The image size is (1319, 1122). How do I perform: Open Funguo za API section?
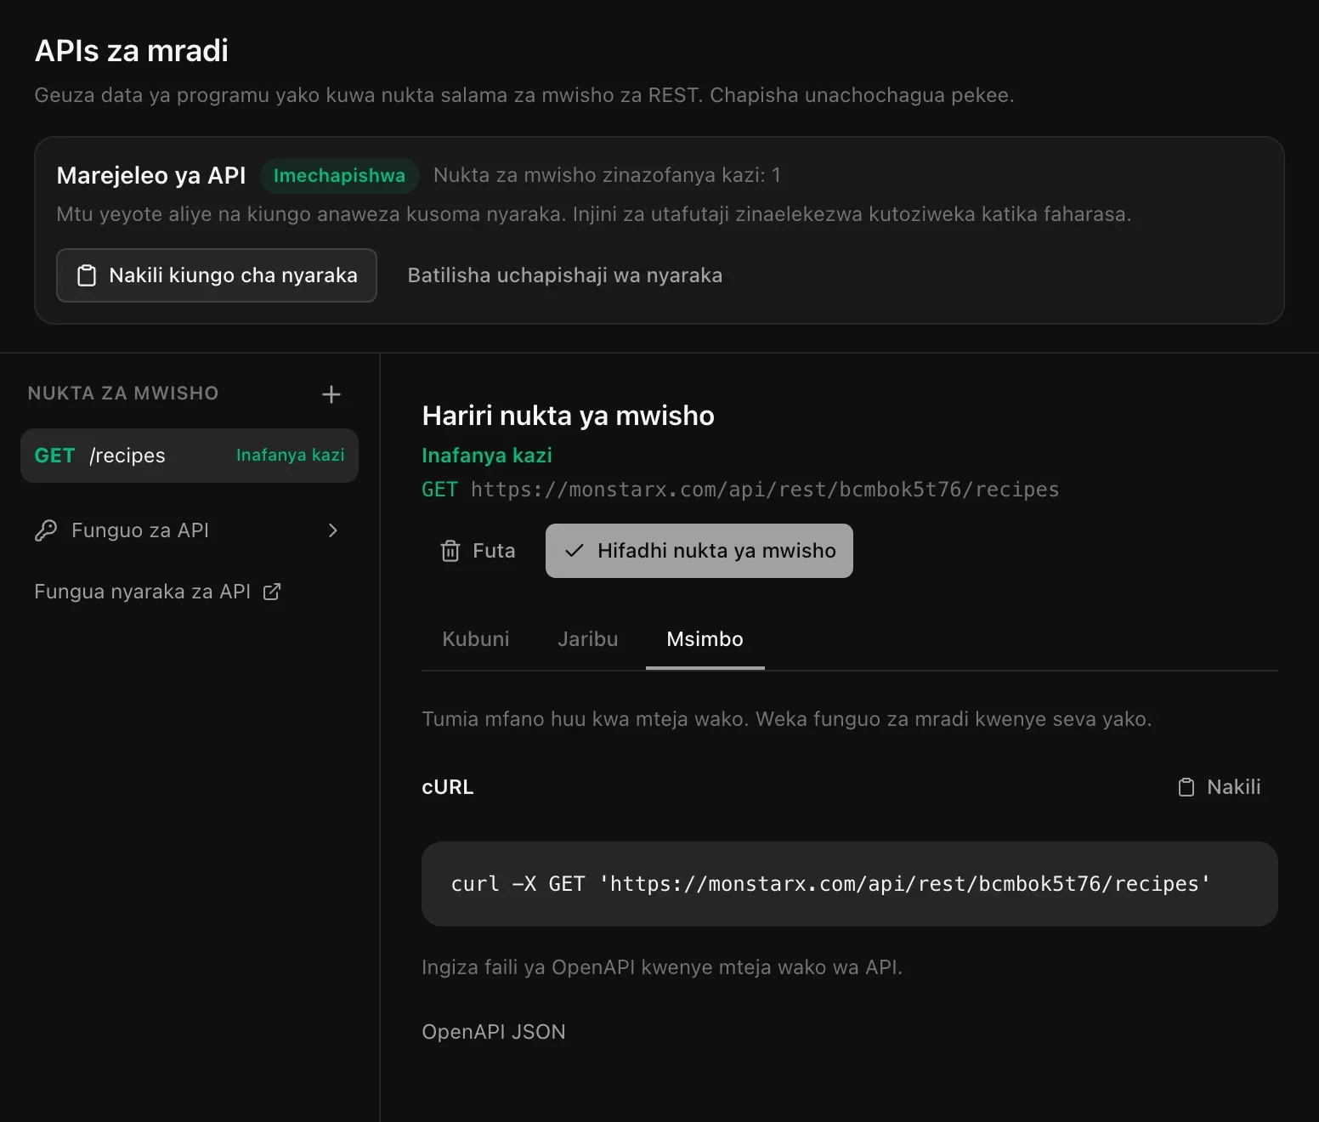tap(190, 530)
